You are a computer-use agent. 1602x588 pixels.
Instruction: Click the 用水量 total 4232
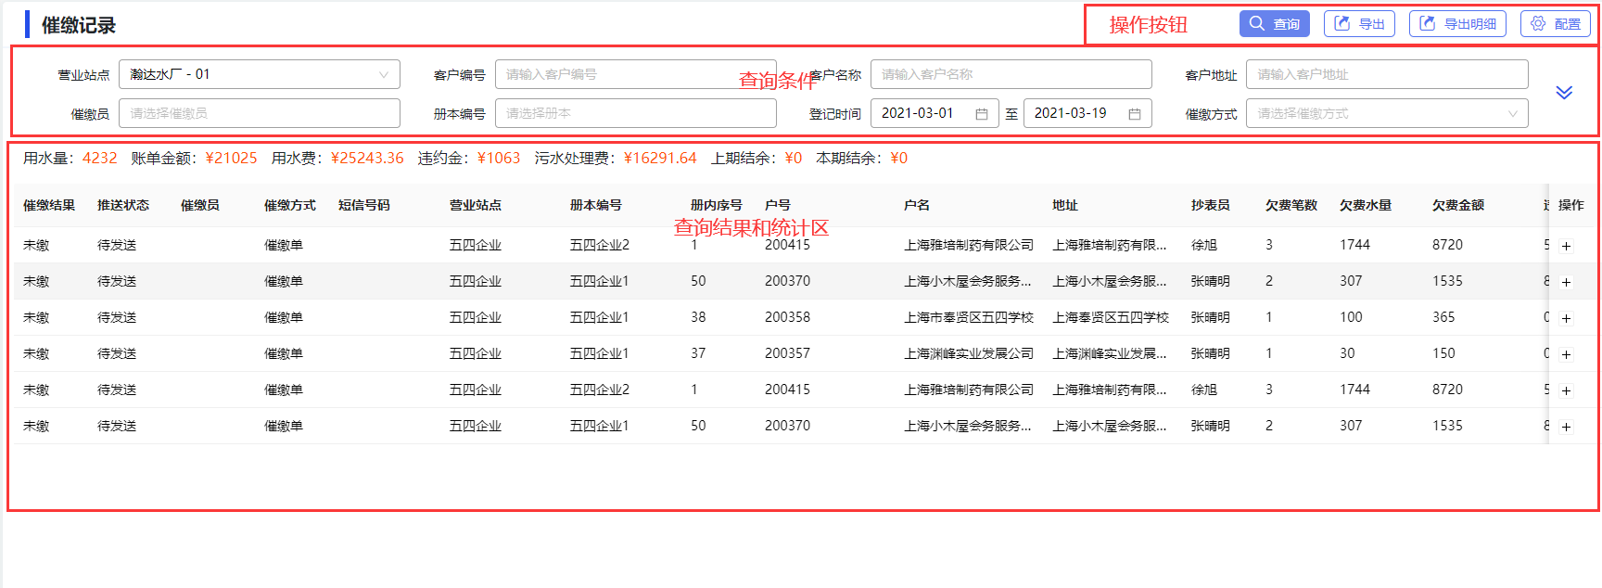100,158
